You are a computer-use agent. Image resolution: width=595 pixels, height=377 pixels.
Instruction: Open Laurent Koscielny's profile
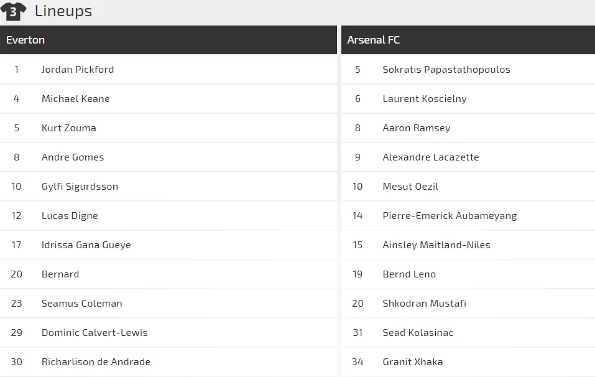point(425,99)
